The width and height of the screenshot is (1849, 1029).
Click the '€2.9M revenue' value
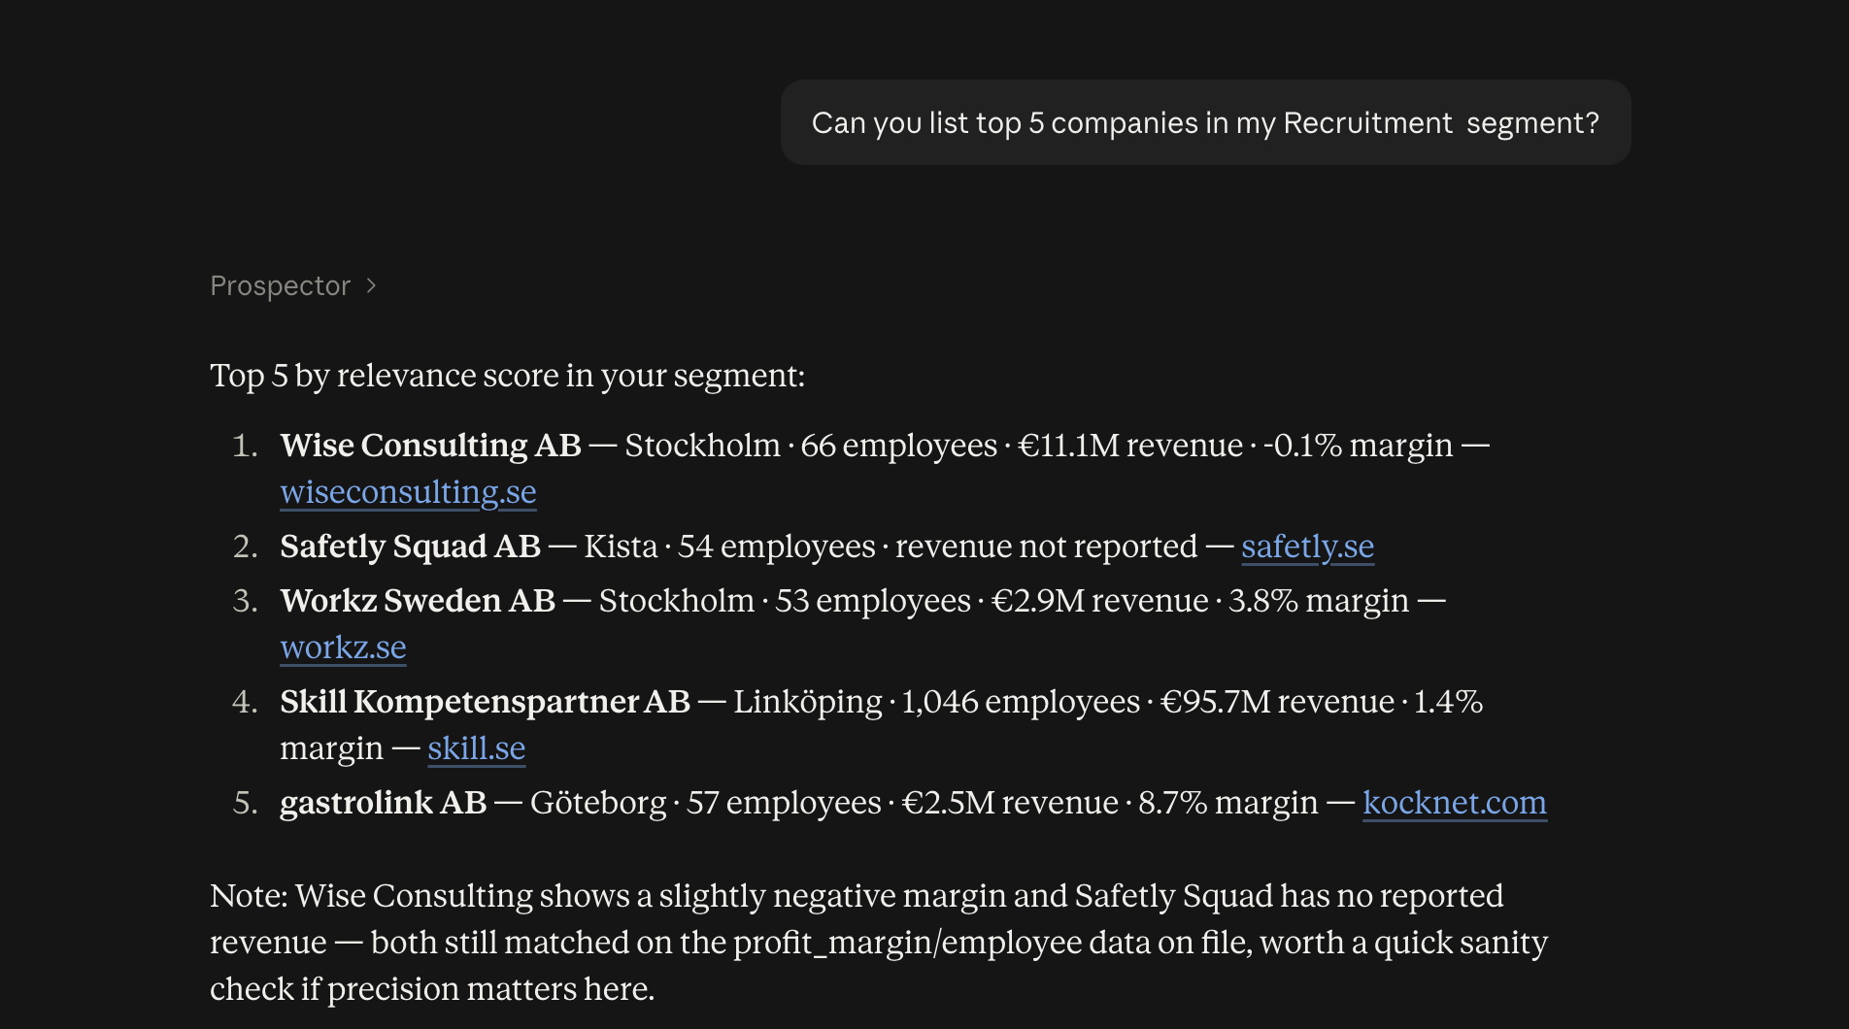tap(1099, 601)
